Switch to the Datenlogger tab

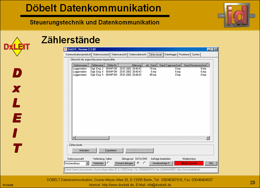tap(171, 55)
